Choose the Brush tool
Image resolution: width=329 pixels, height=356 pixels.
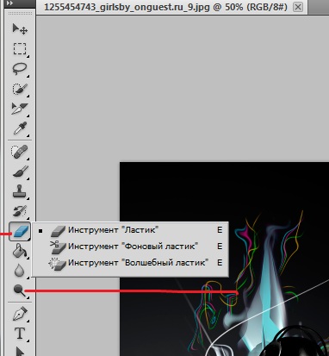[x=20, y=172]
